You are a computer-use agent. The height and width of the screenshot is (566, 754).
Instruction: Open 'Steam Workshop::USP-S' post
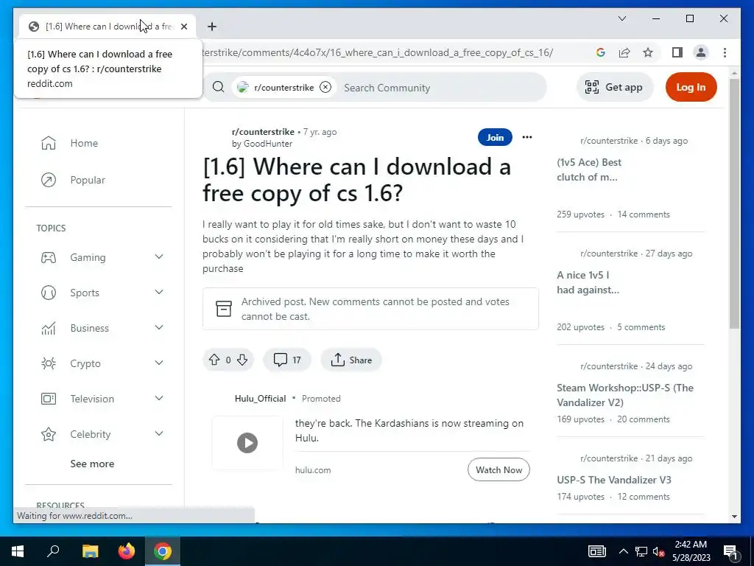[x=625, y=395]
